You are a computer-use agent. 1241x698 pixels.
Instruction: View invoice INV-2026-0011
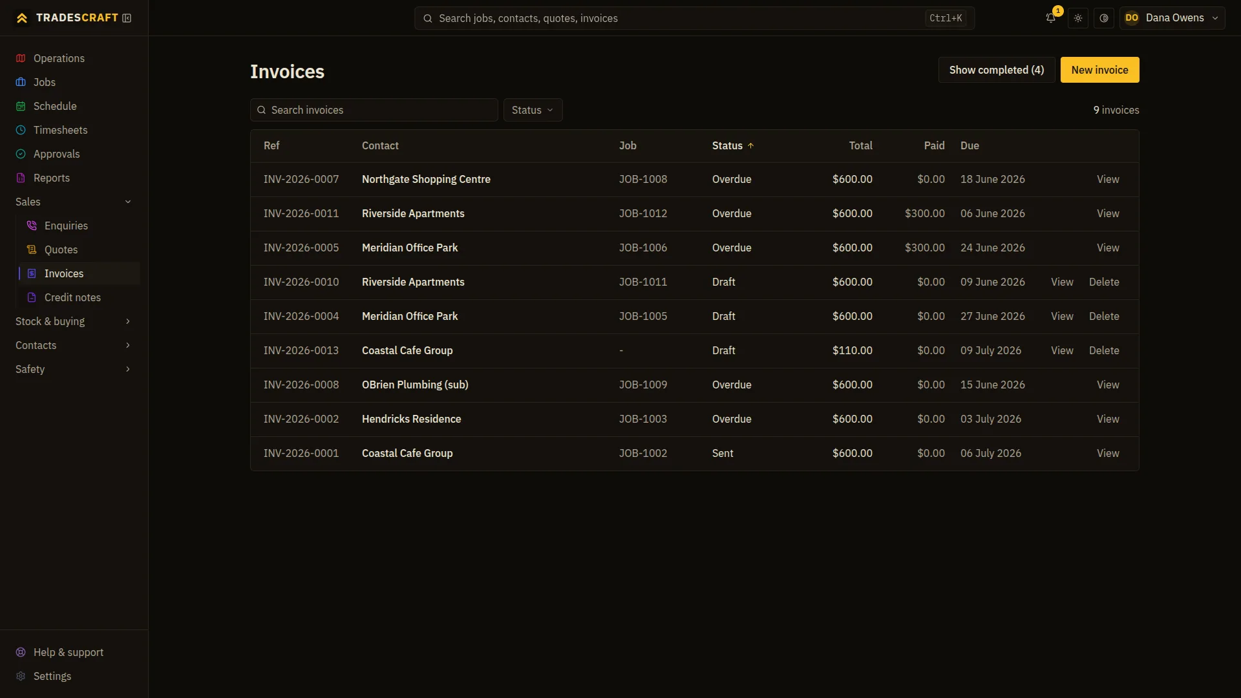click(x=1108, y=213)
